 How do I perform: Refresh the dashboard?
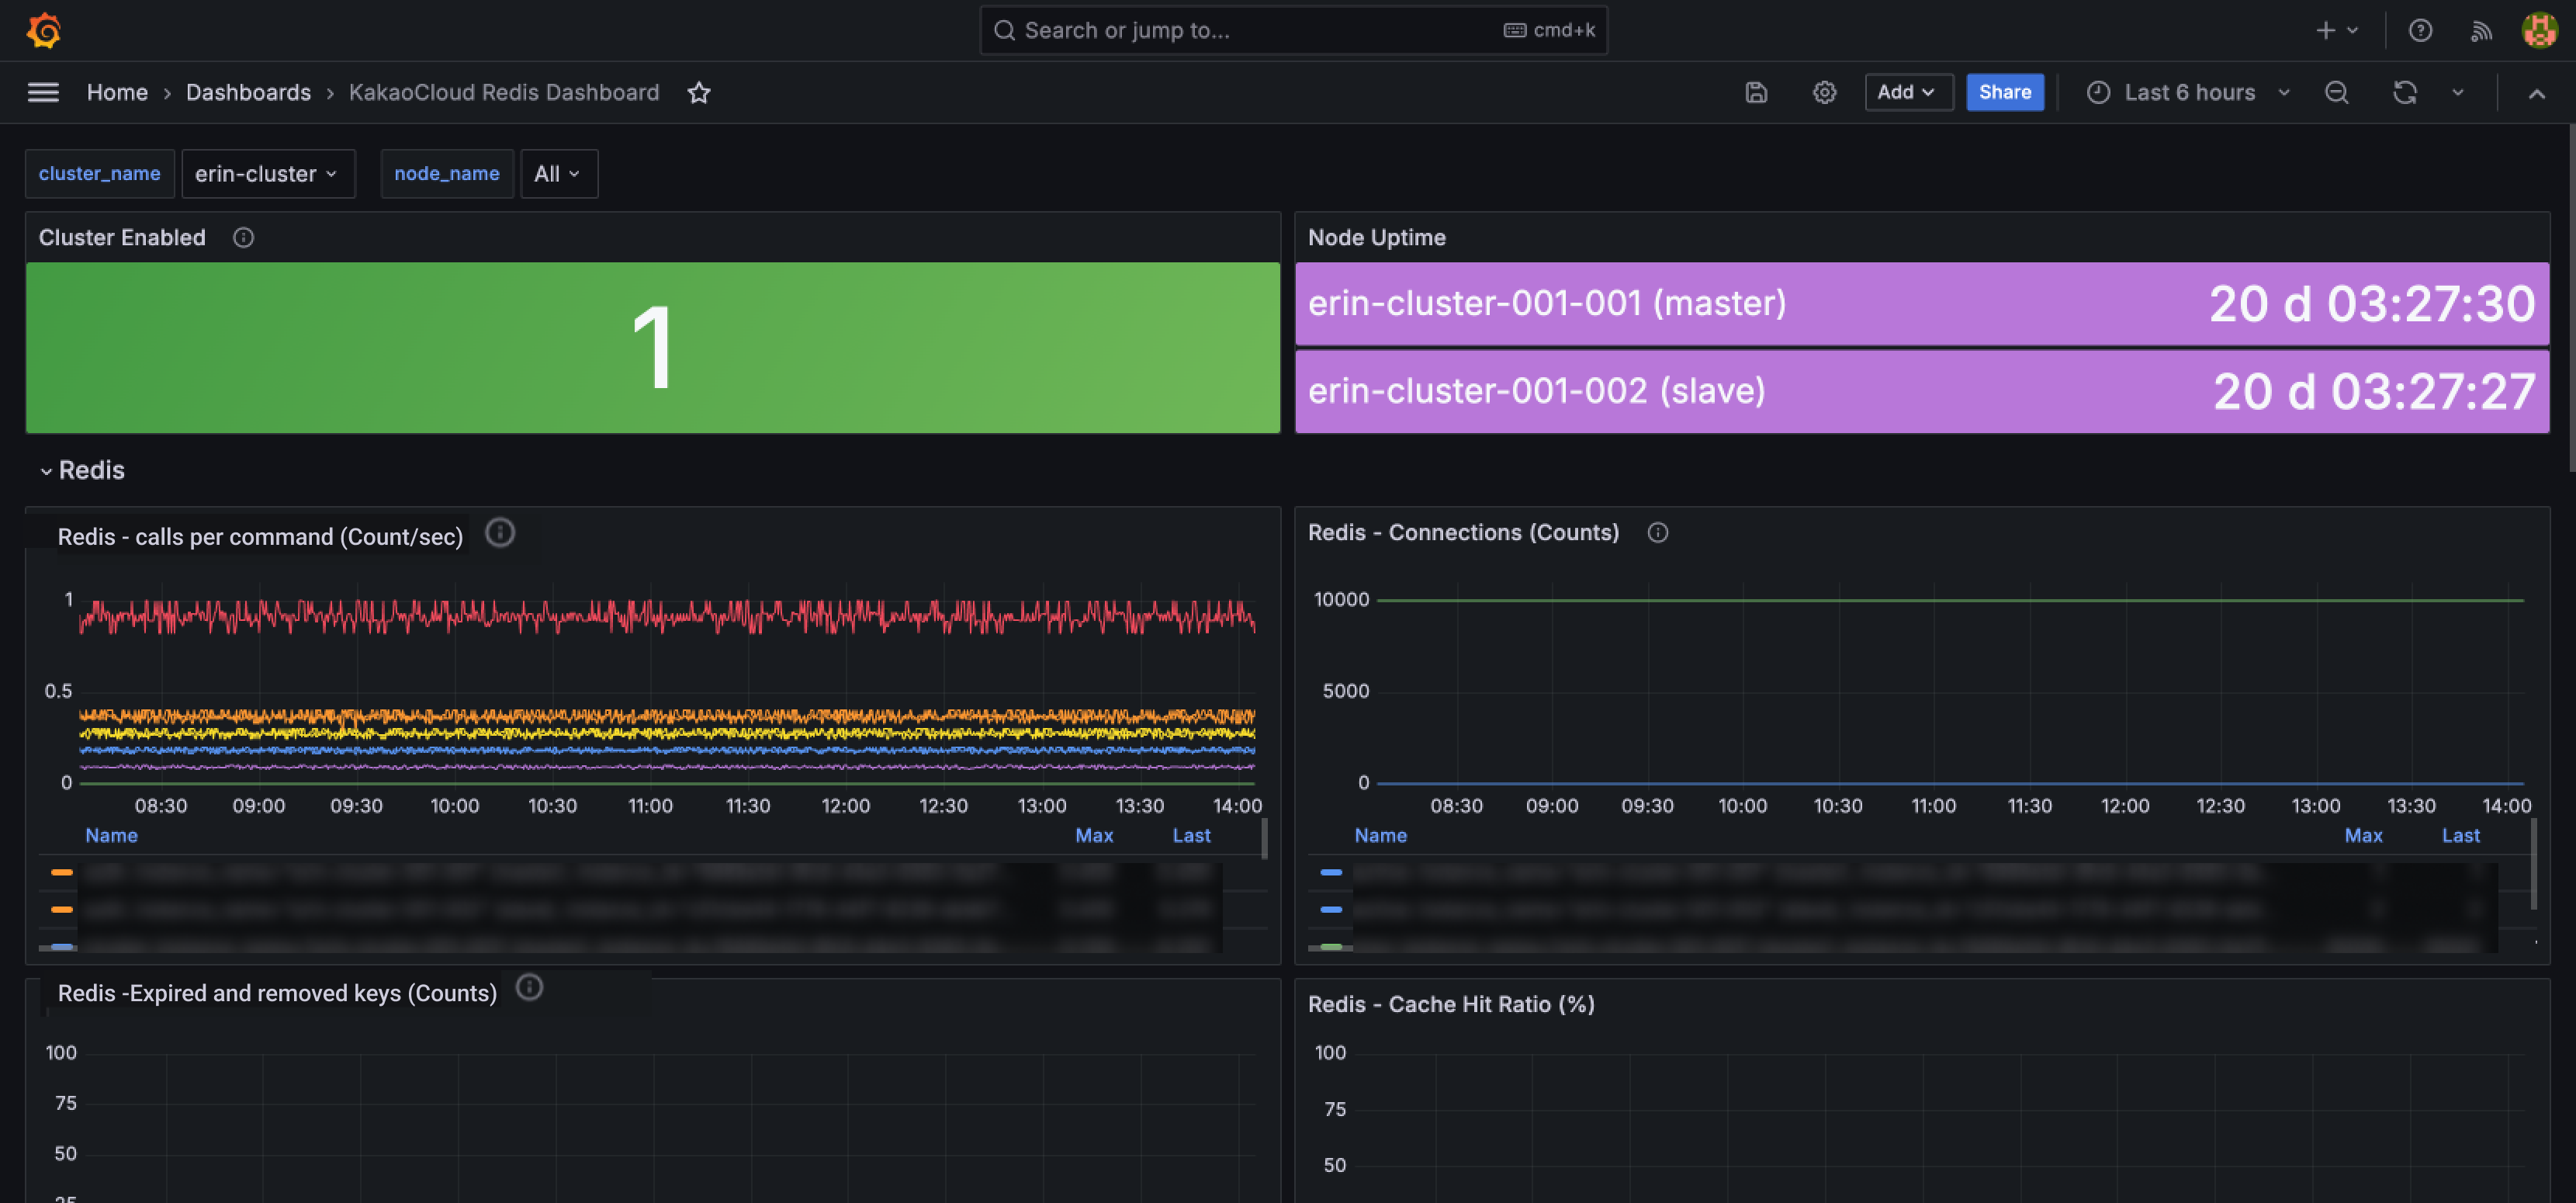pyautogui.click(x=2404, y=92)
